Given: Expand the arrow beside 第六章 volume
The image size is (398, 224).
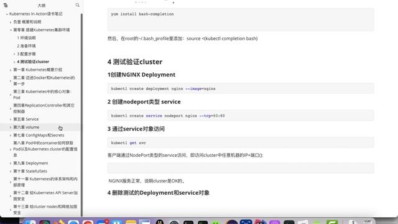Looking at the screenshot, I should 11,127.
